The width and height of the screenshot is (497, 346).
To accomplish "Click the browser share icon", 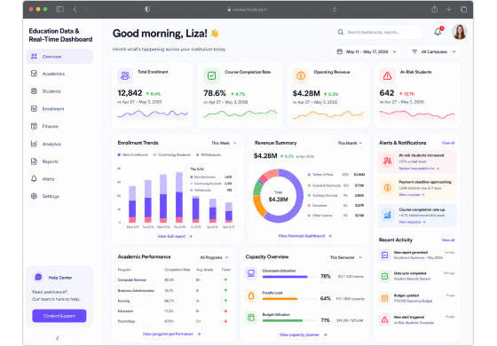I will coord(435,9).
